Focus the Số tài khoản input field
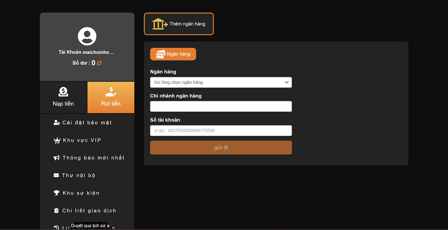The width and height of the screenshot is (448, 230). click(221, 131)
